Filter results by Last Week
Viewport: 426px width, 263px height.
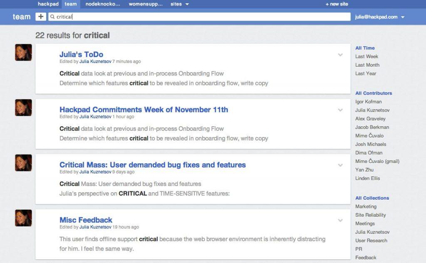coord(367,57)
